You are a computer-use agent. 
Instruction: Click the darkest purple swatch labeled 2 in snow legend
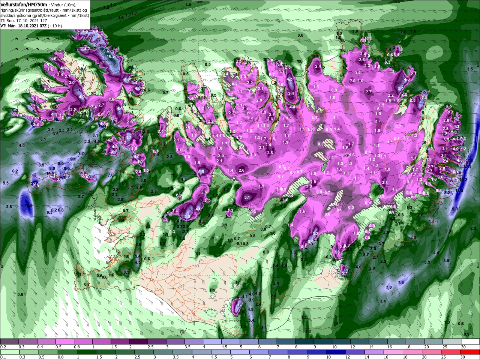pyautogui.click(x=138, y=342)
